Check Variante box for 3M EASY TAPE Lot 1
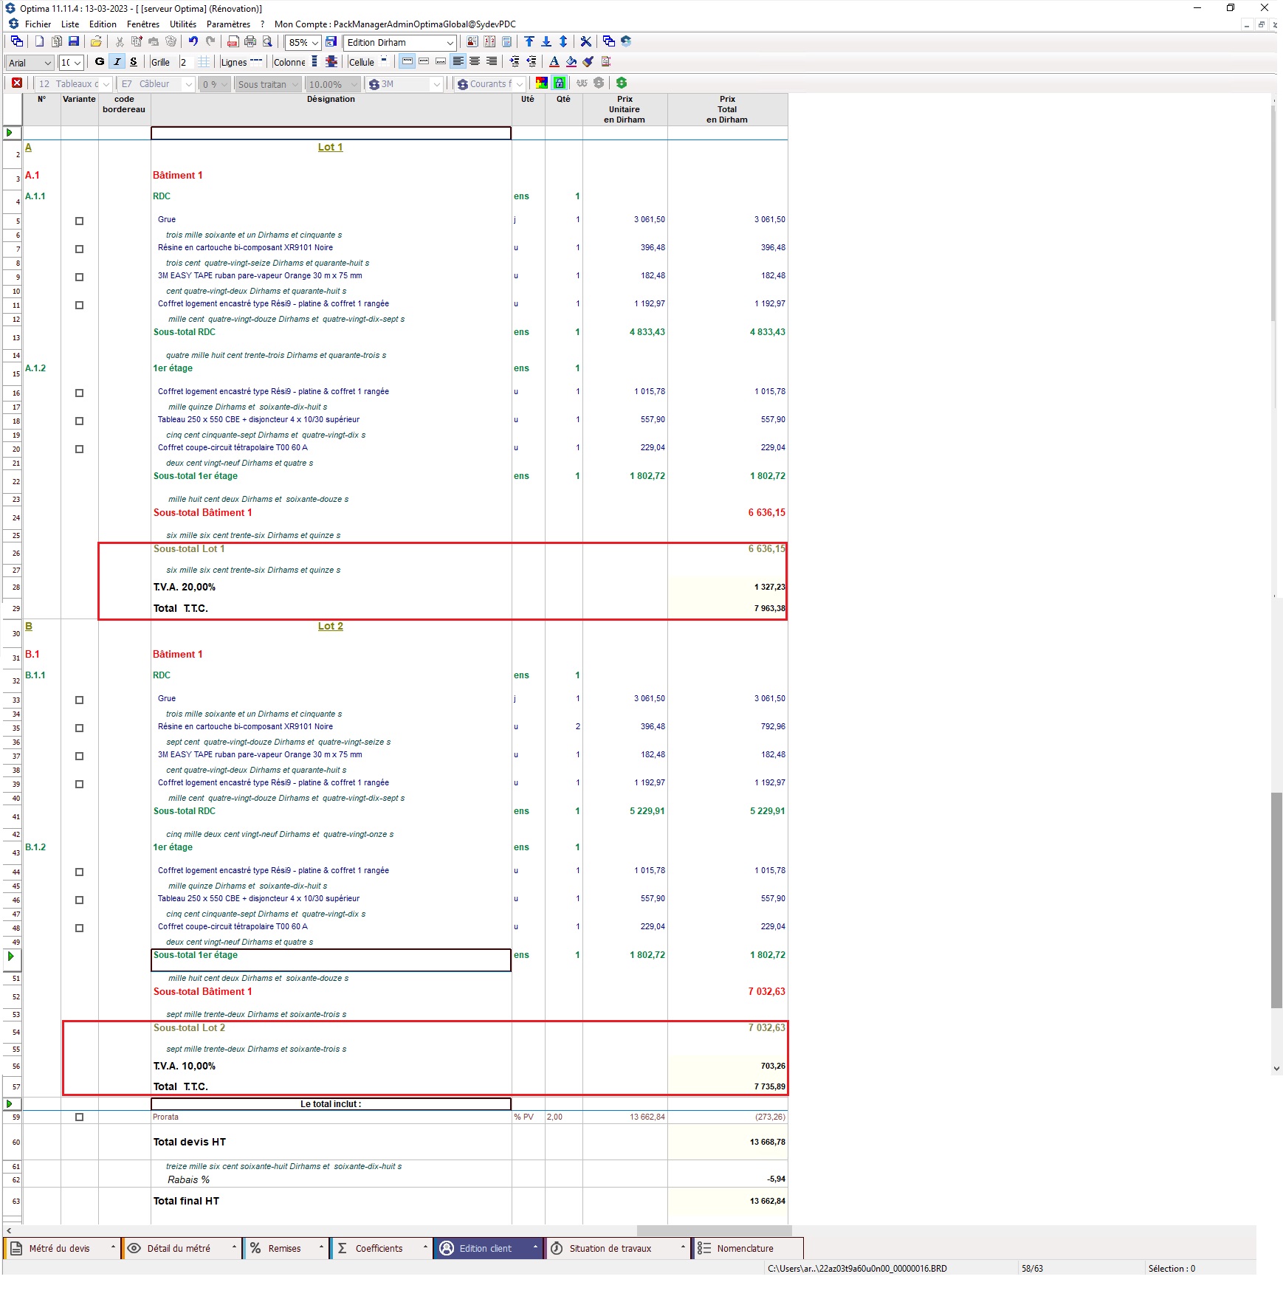 pyautogui.click(x=80, y=278)
